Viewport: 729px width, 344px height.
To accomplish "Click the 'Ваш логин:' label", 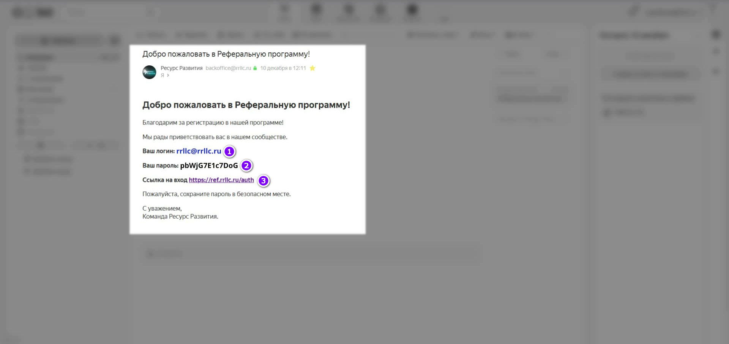I will (x=158, y=151).
